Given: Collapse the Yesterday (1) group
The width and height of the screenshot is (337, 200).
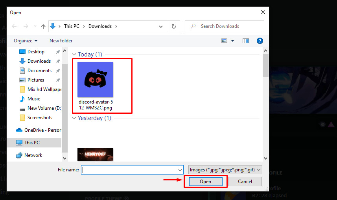Looking at the screenshot, I should (x=74, y=118).
